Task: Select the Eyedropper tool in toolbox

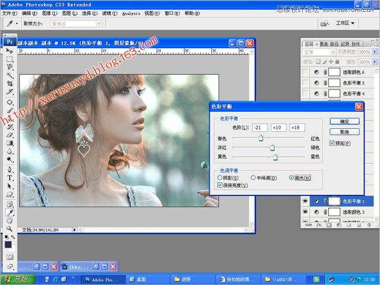Action: pyautogui.click(x=9, y=213)
